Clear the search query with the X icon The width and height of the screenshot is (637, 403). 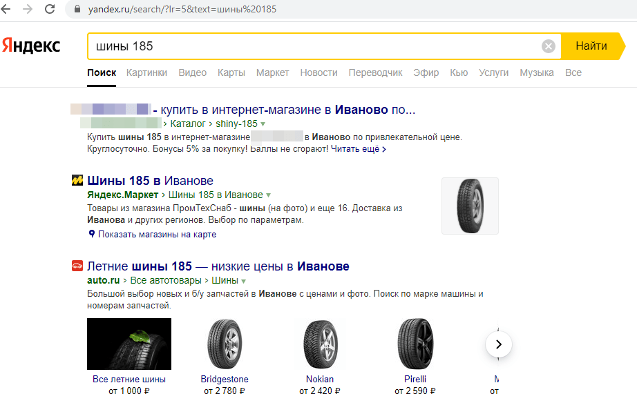click(548, 46)
